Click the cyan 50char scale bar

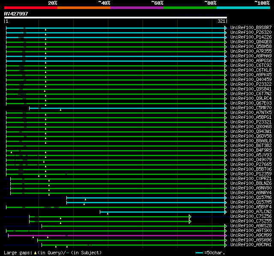[199, 253]
